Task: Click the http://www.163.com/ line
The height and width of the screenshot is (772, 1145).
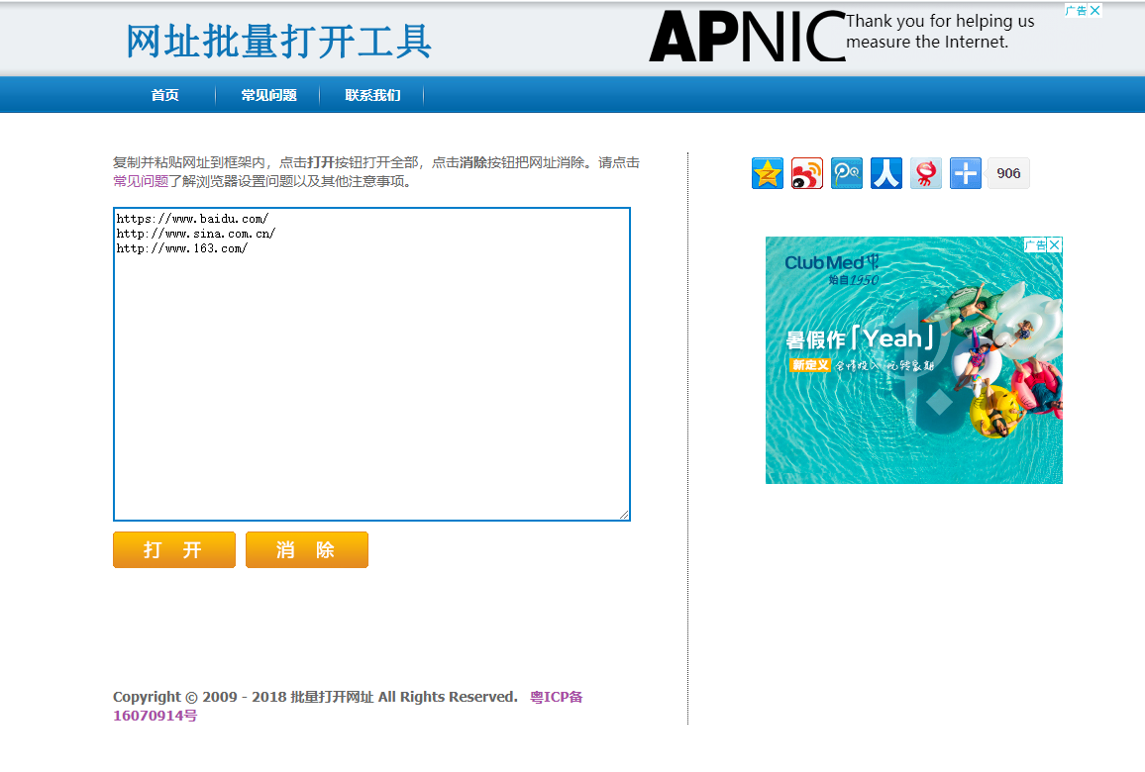Action: pos(182,248)
